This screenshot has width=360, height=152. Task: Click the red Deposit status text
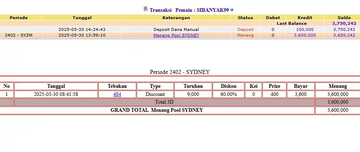(x=245, y=30)
